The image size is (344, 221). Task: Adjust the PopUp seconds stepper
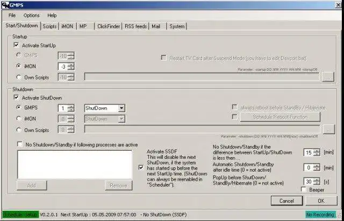click(x=317, y=181)
